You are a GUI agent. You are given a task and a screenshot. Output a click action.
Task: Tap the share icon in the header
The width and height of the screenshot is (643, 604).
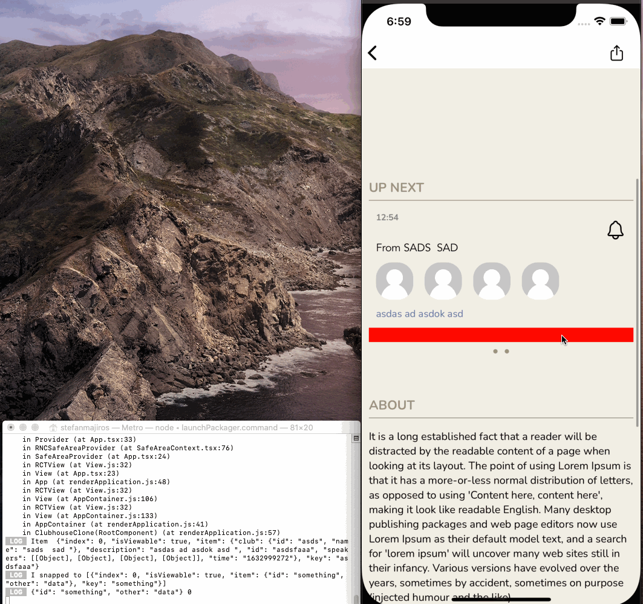coord(616,53)
